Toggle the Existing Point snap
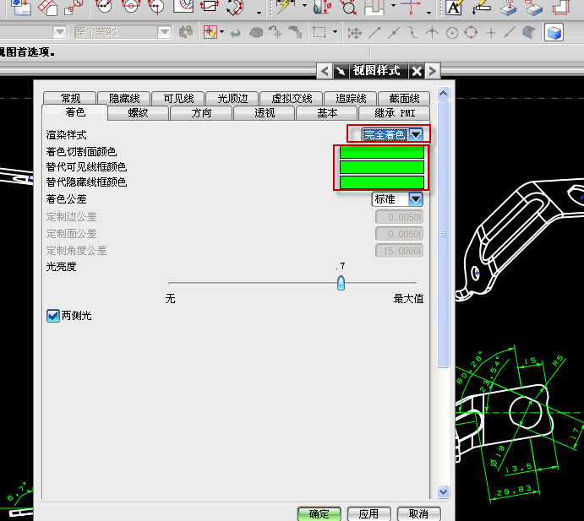Viewport: 584px width, 521px height. (x=491, y=33)
